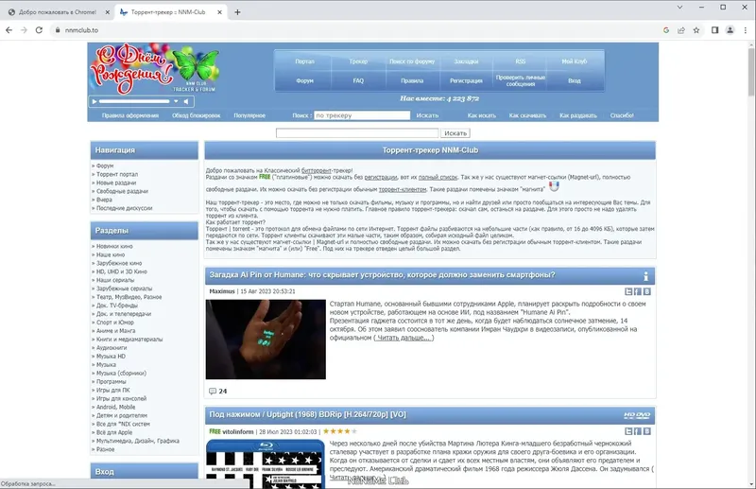This screenshot has width=756, height=489.
Task: Share Uptight 1968 post on VK
Action: point(647,431)
